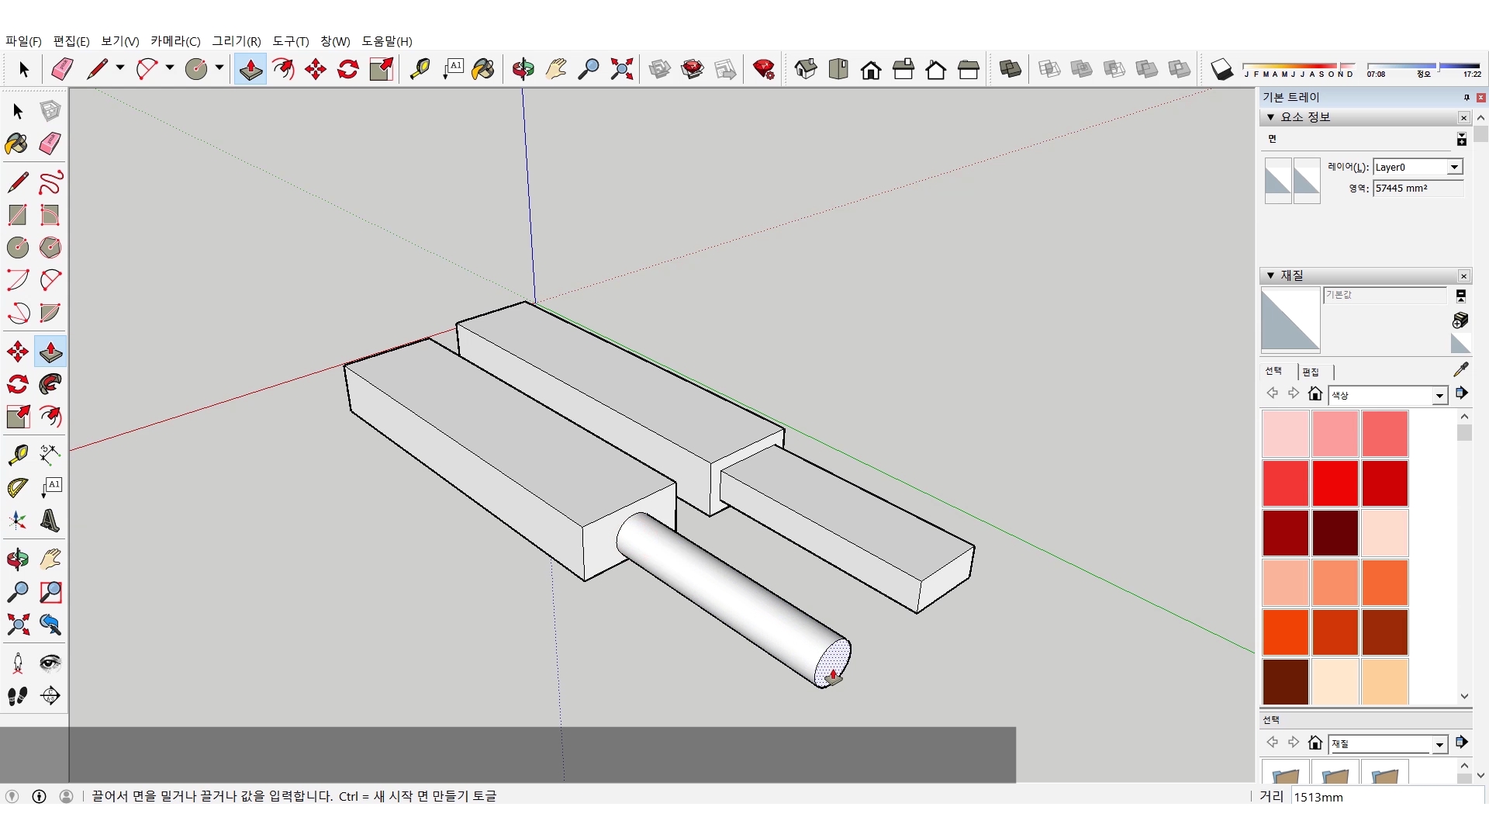Click the materials home button

point(1315,394)
